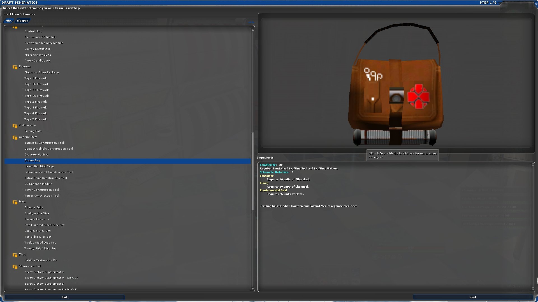538x302 pixels.
Task: Select the Chance Cube schematic
Action: (x=34, y=207)
